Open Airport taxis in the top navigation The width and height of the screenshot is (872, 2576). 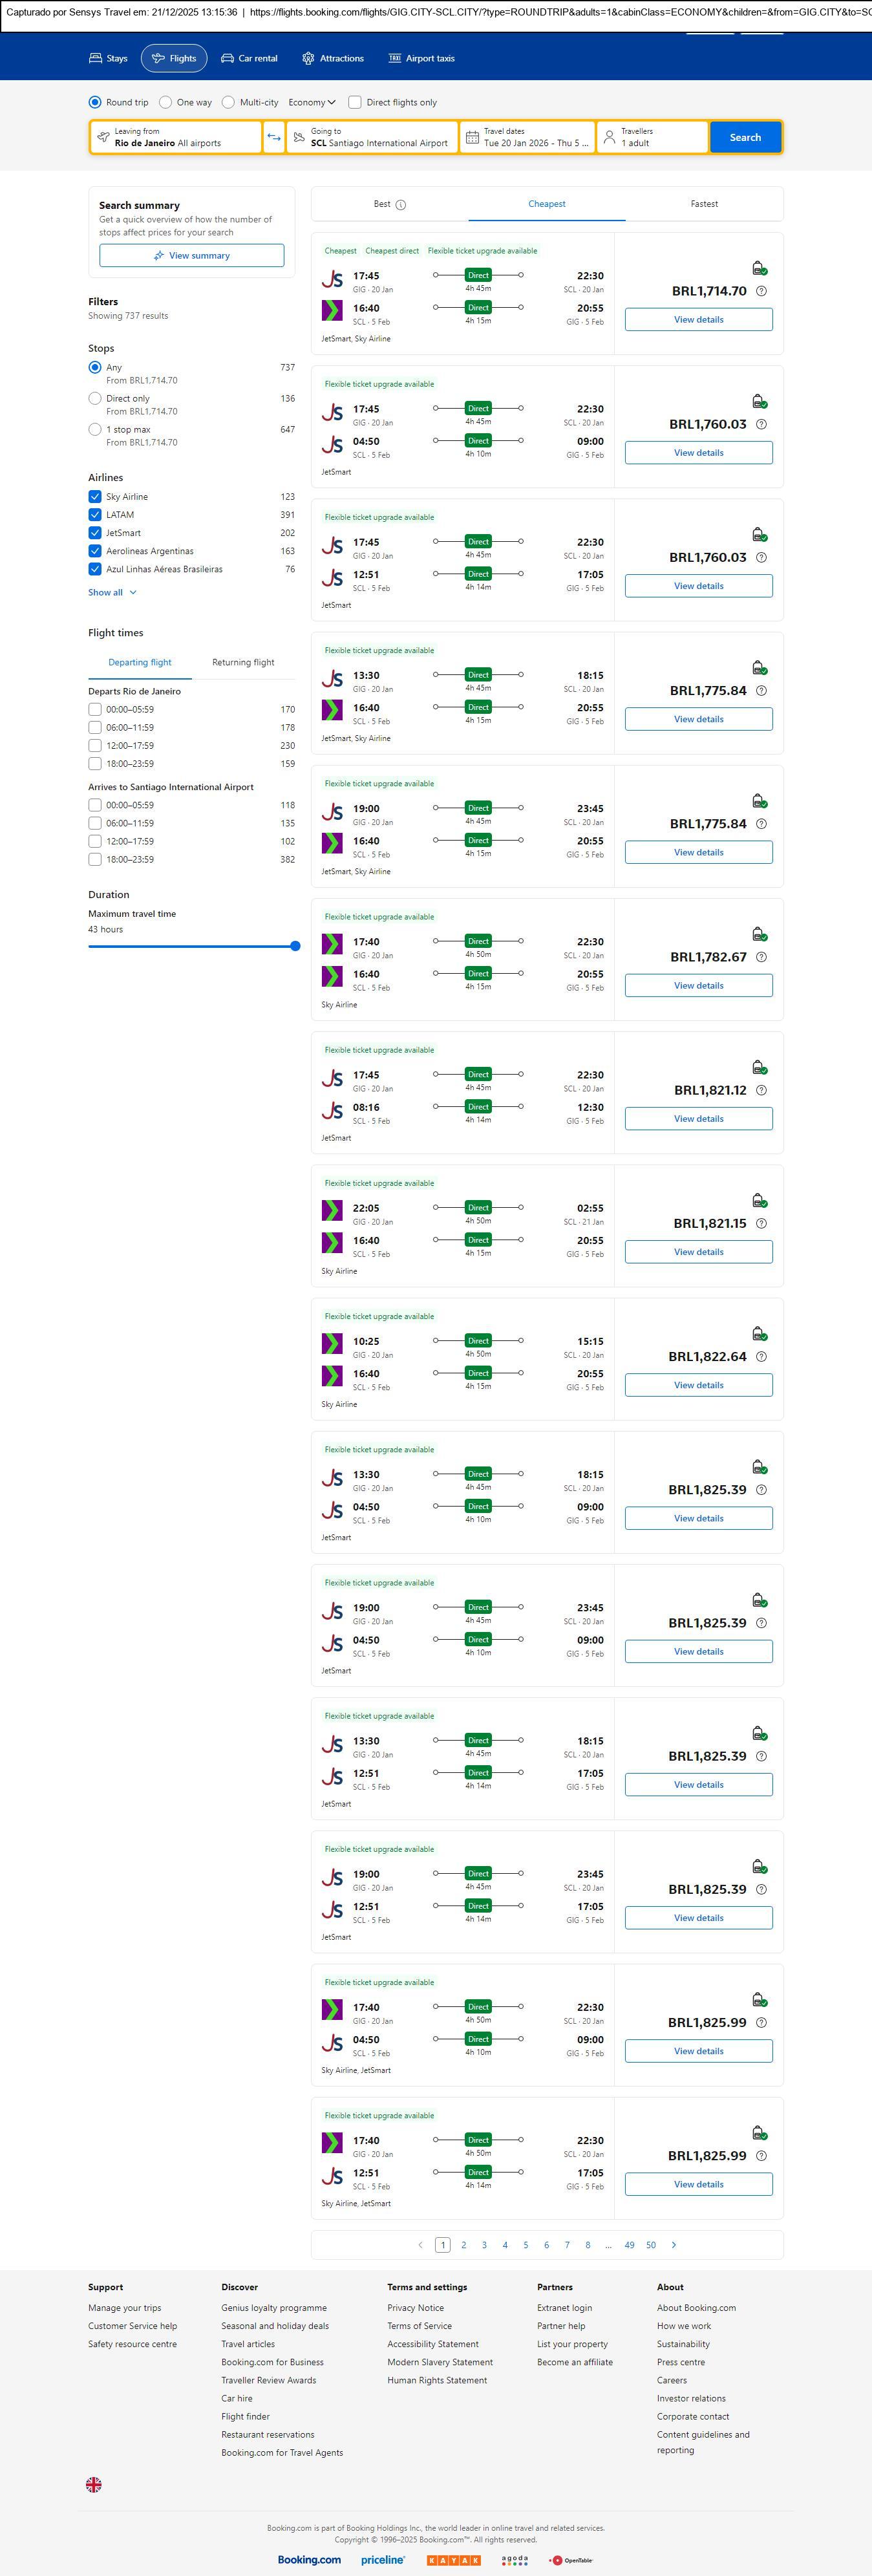pos(421,58)
